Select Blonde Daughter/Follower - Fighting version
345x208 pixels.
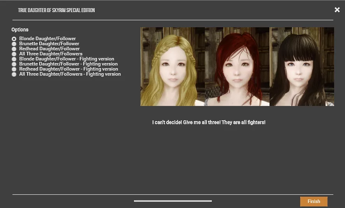tap(14, 59)
